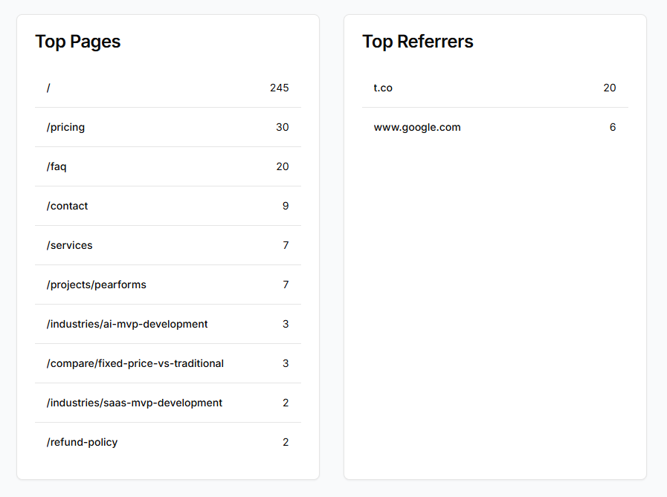Open the /refund-policy page link

(x=82, y=442)
